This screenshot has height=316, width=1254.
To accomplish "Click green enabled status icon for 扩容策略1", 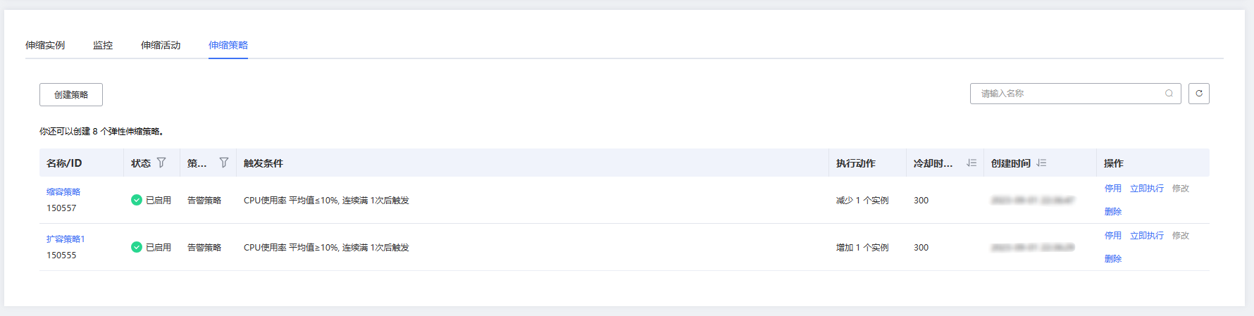I will coord(137,247).
